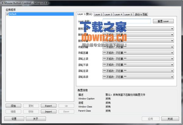Click the 进程 label

[81, 103]
